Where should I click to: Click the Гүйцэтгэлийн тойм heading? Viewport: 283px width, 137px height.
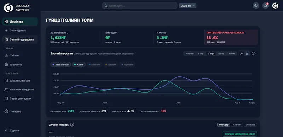tap(70, 20)
